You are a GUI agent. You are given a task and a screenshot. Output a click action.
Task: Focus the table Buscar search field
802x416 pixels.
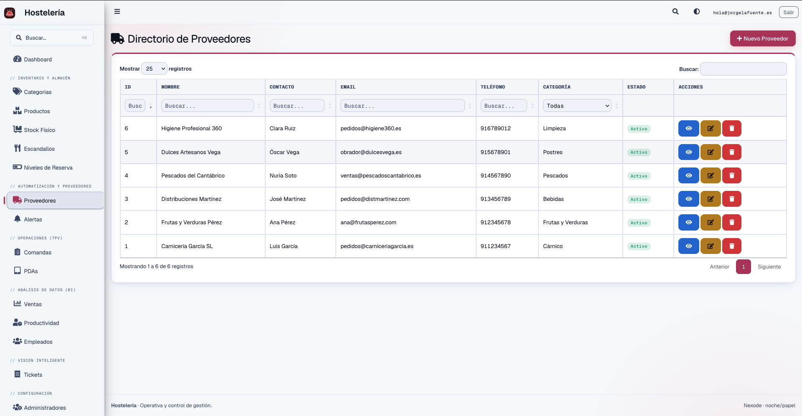(x=744, y=69)
